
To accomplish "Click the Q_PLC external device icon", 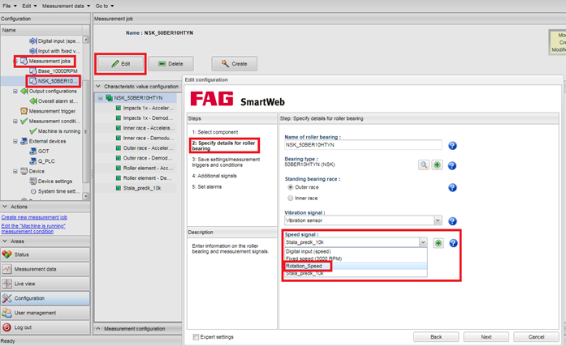I will [32, 161].
